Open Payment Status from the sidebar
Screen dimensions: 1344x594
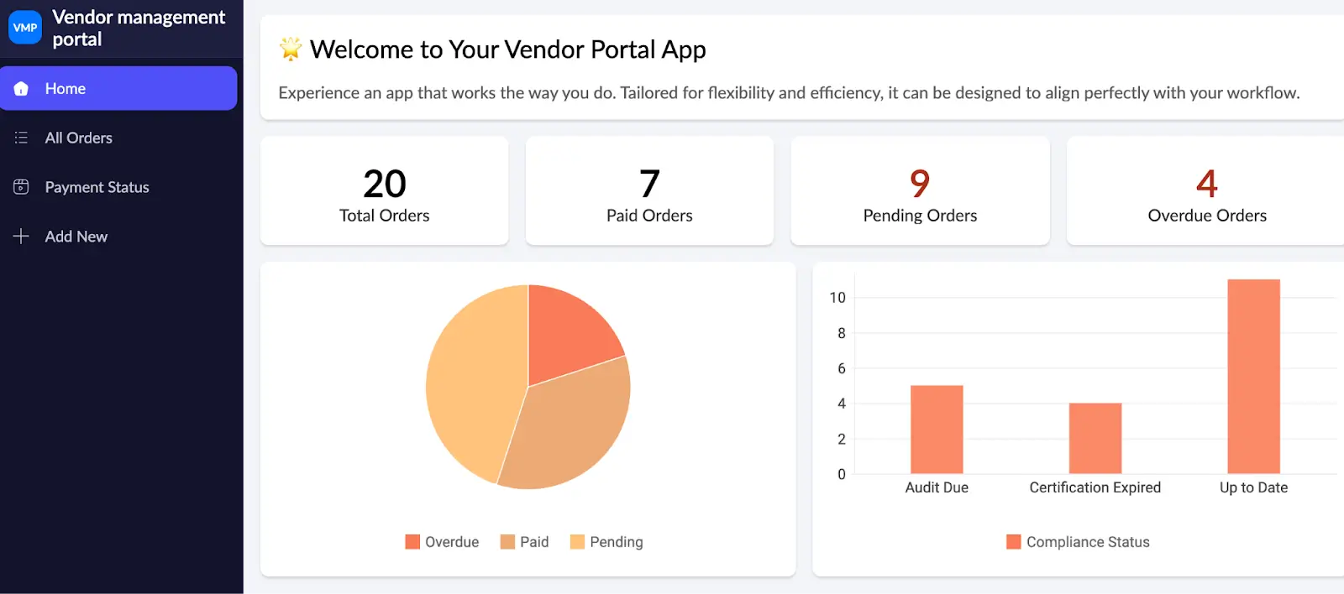pos(97,187)
